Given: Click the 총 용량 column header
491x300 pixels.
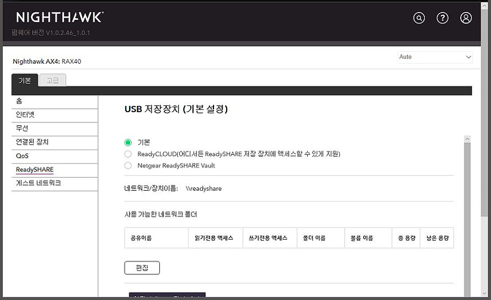Looking at the screenshot, I should 406,238.
